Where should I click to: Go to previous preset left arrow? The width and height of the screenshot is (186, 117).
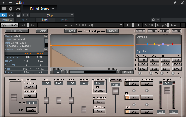coord(24,15)
